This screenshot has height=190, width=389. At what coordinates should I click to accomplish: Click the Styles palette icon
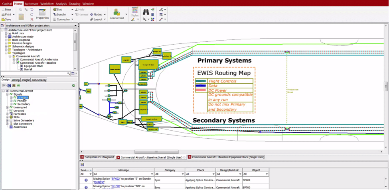click(x=135, y=11)
